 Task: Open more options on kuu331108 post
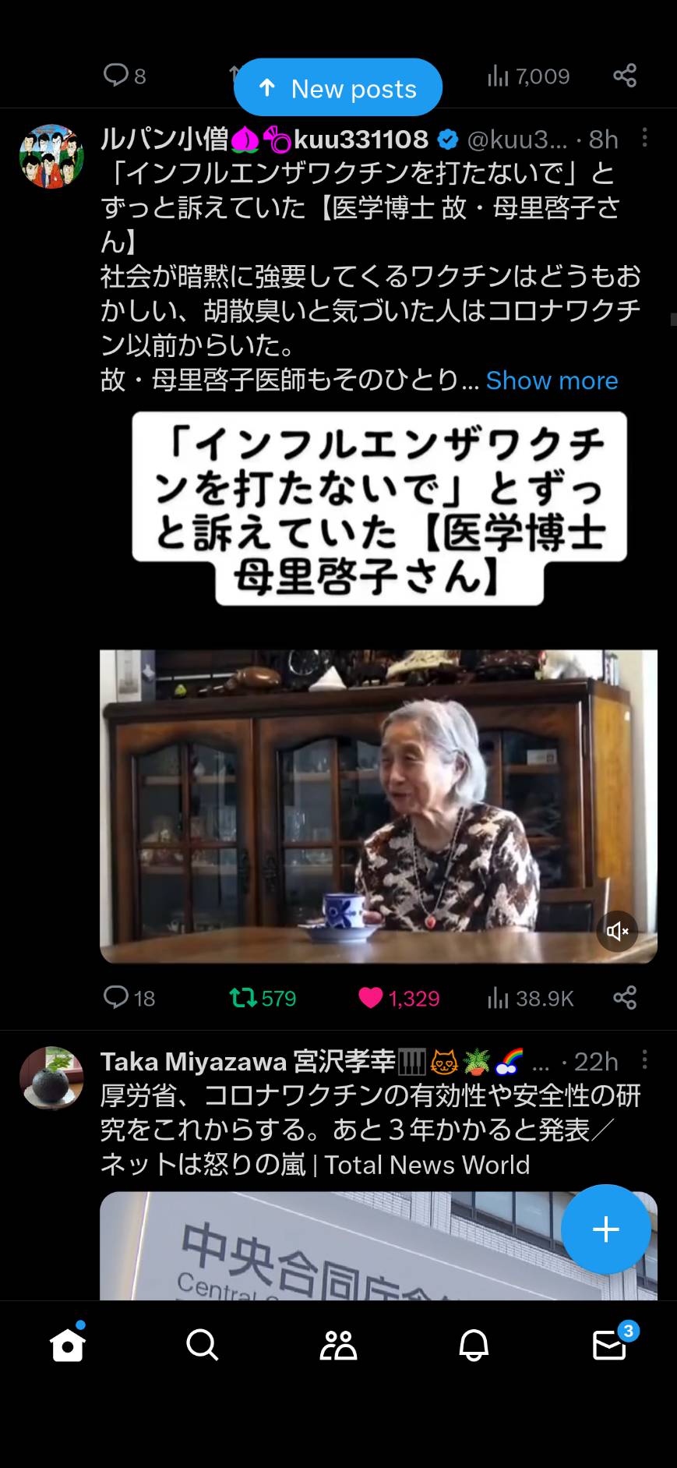644,138
